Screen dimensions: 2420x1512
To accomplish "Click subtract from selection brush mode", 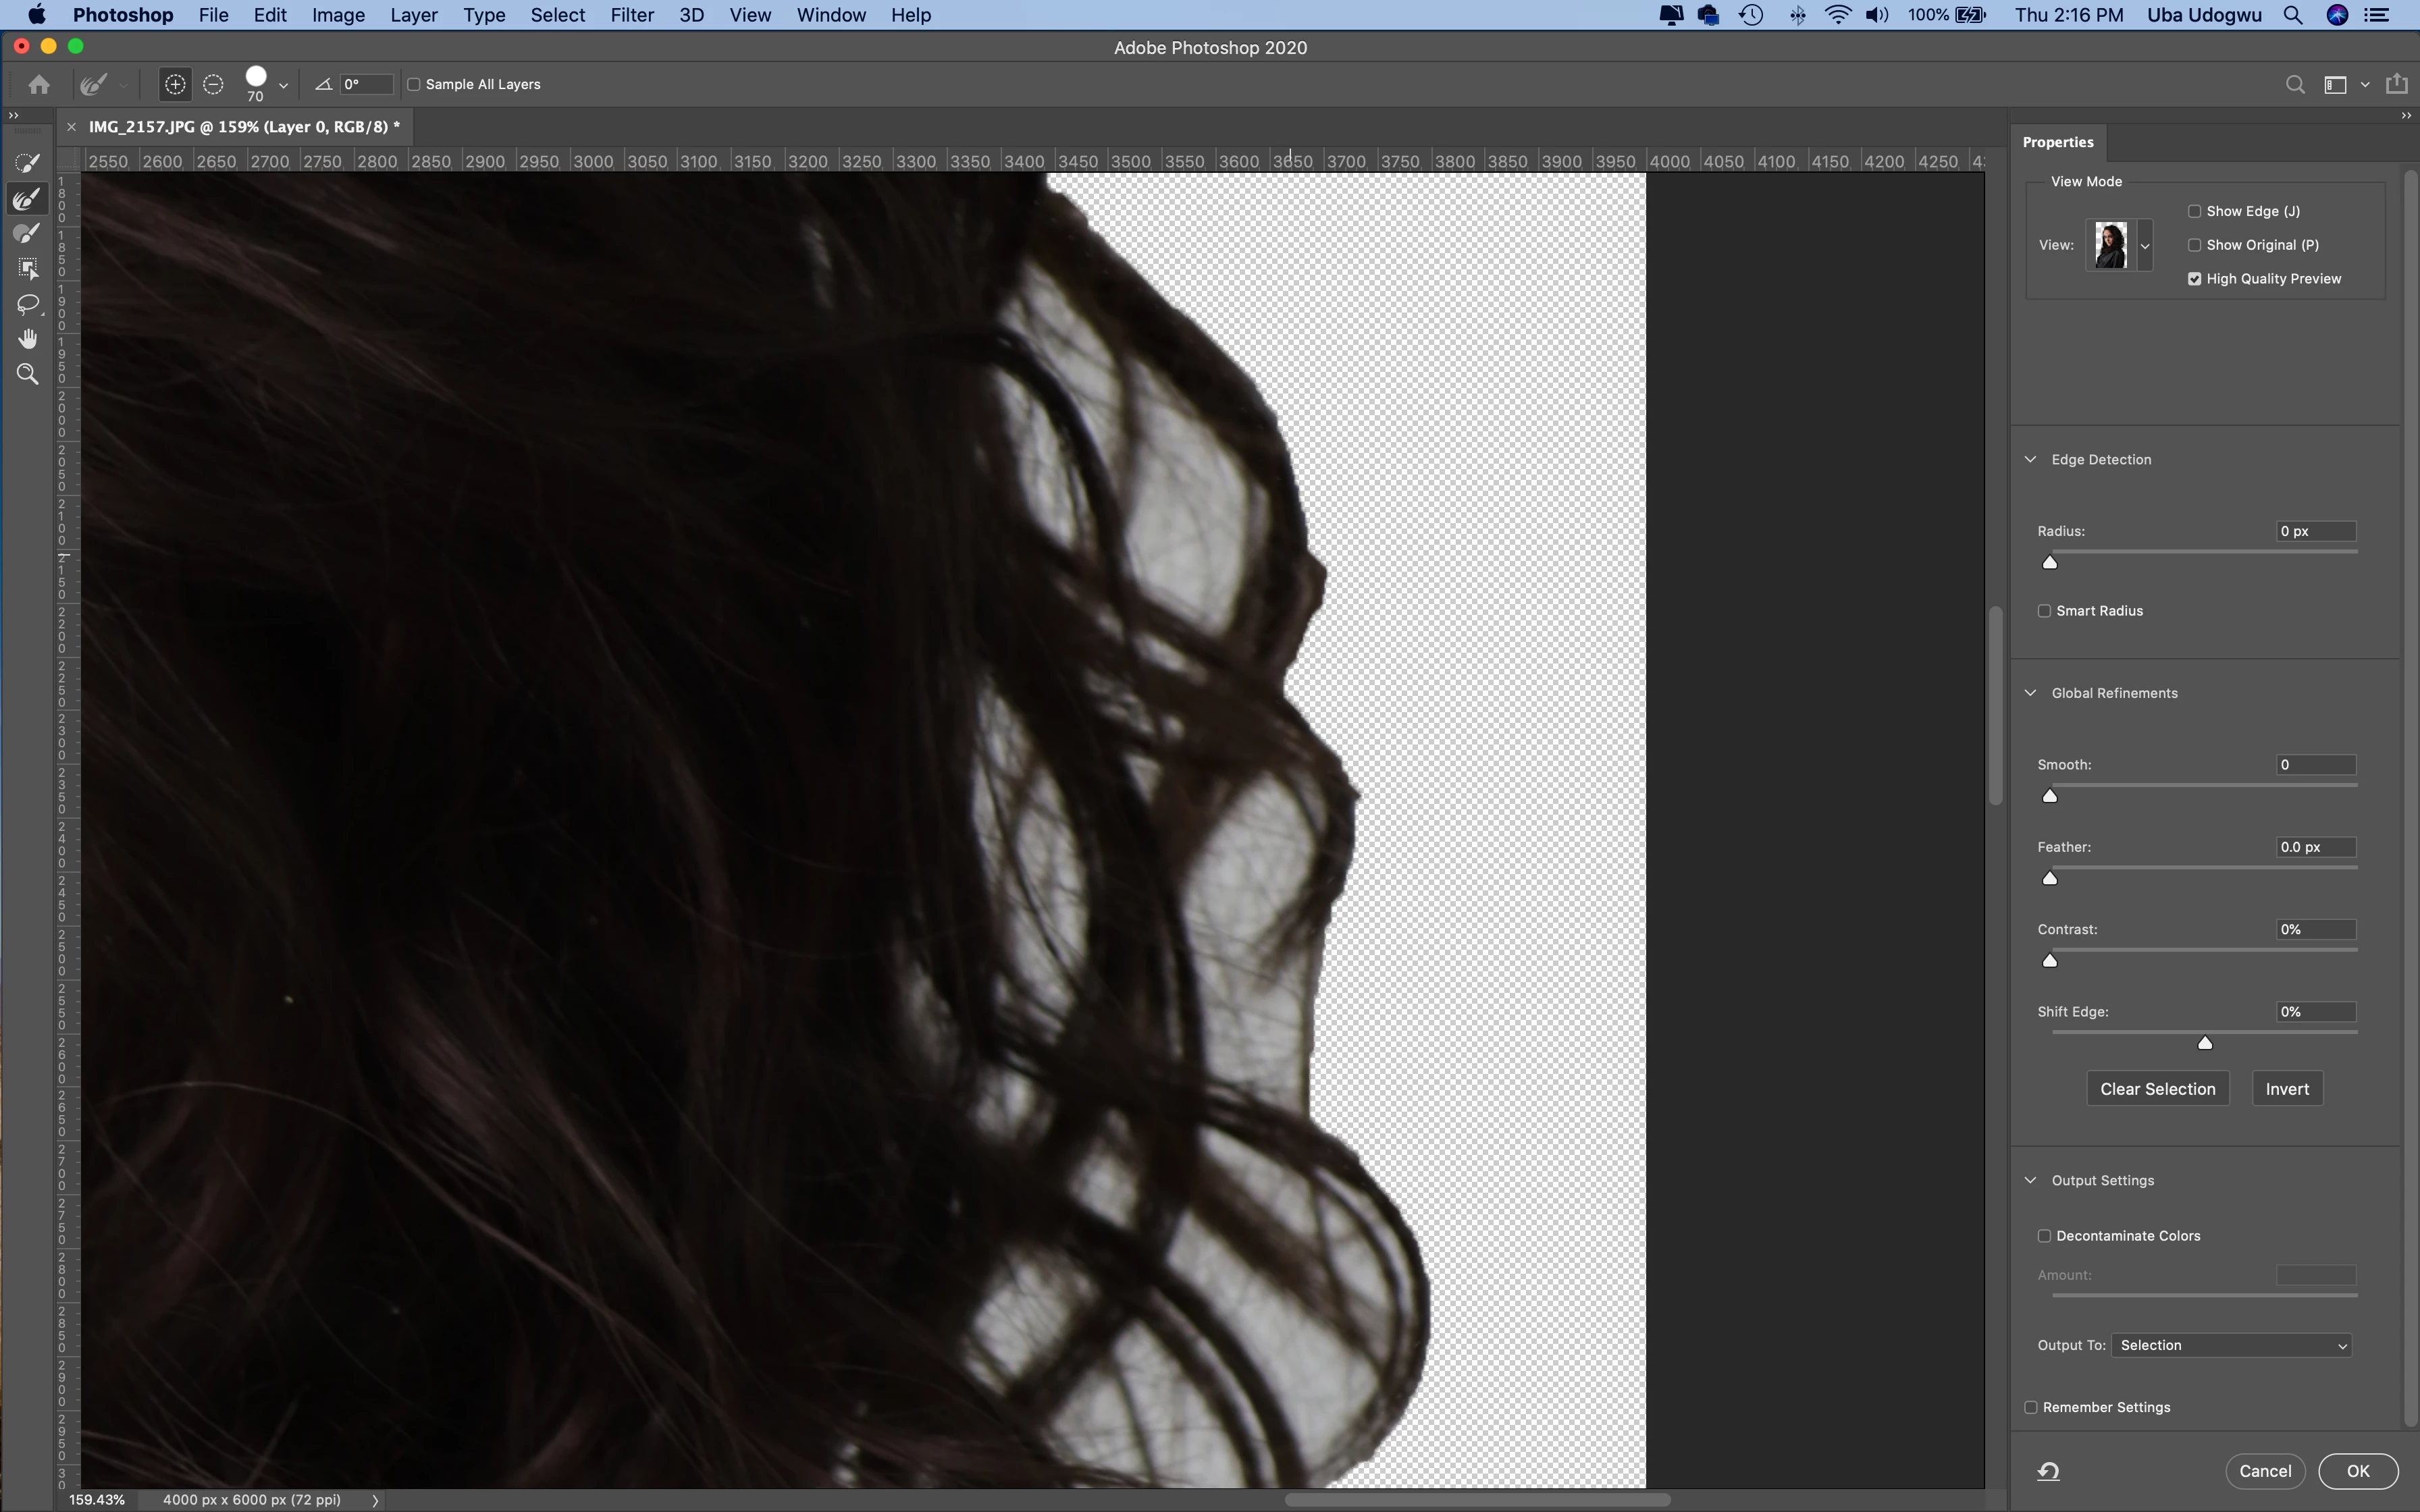I will tap(213, 85).
